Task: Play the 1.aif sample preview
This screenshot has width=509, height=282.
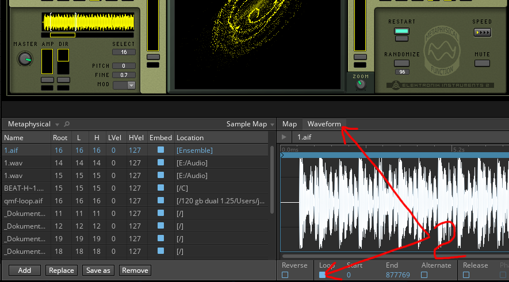Action: tap(284, 137)
